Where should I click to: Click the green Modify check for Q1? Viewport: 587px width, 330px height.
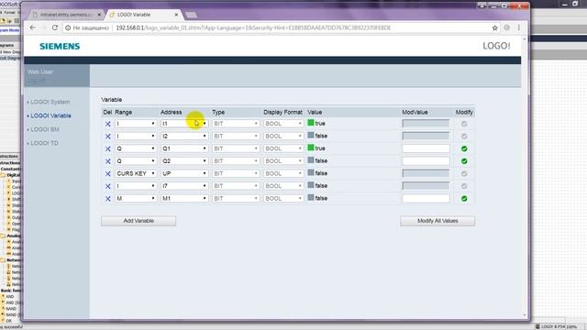point(464,148)
